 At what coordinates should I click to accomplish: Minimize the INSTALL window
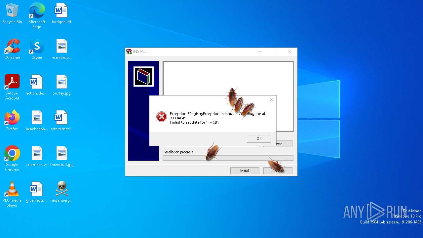point(260,52)
